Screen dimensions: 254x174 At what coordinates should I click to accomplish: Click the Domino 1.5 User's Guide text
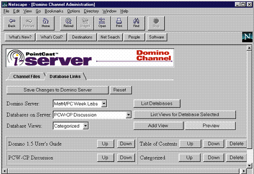coord(35,144)
